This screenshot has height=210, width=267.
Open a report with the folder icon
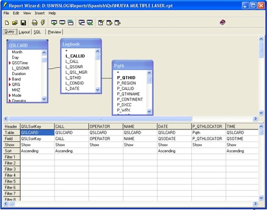click(15, 23)
